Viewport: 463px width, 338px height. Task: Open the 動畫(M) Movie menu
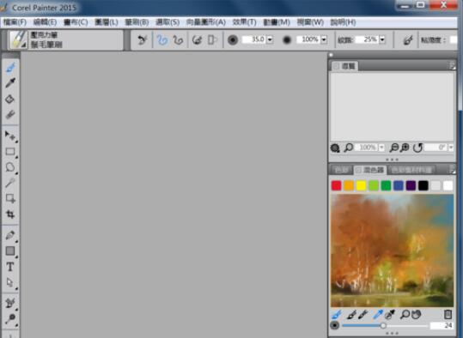point(277,22)
